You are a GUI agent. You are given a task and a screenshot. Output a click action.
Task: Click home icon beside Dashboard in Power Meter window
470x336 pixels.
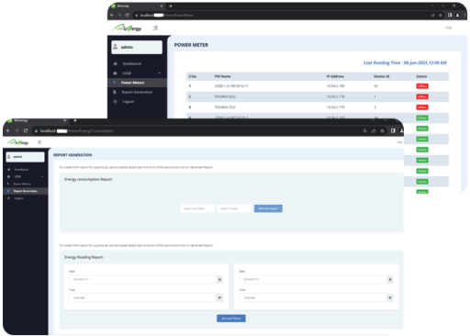[115, 63]
